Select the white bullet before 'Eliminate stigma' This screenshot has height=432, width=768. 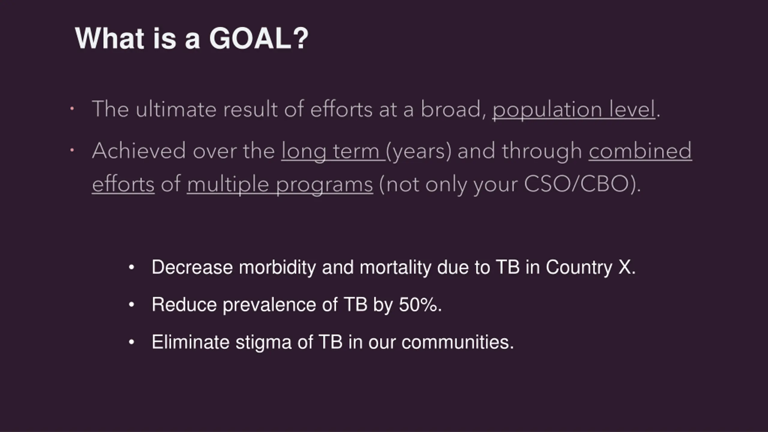tap(131, 342)
